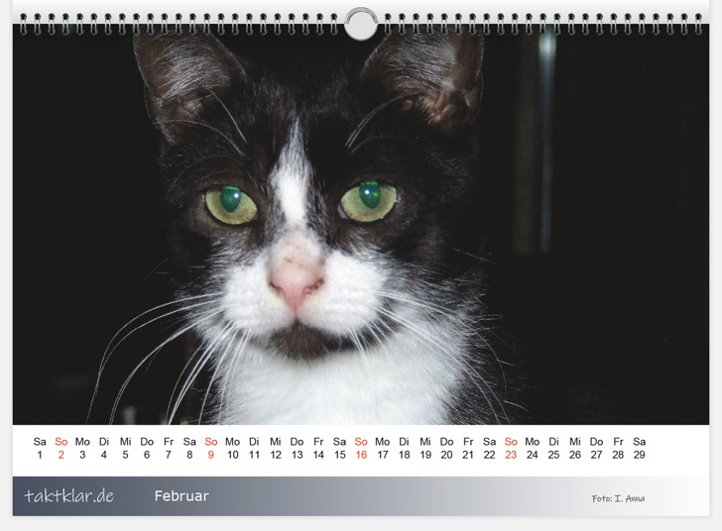Select date 1
The width and height of the screenshot is (722, 531).
[40, 455]
